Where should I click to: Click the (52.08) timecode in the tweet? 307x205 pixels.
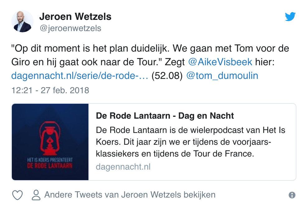[x=167, y=76]
